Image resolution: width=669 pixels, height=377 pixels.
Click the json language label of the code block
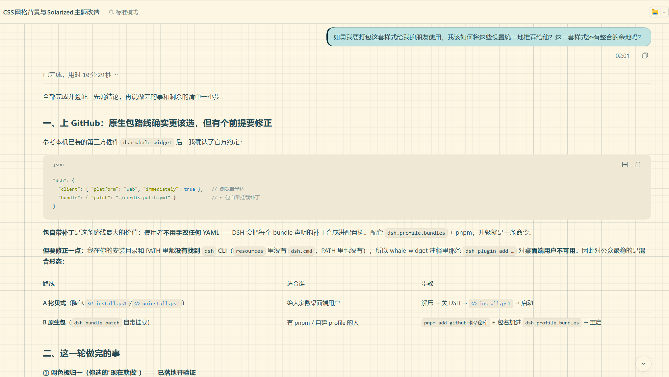[x=58, y=164]
